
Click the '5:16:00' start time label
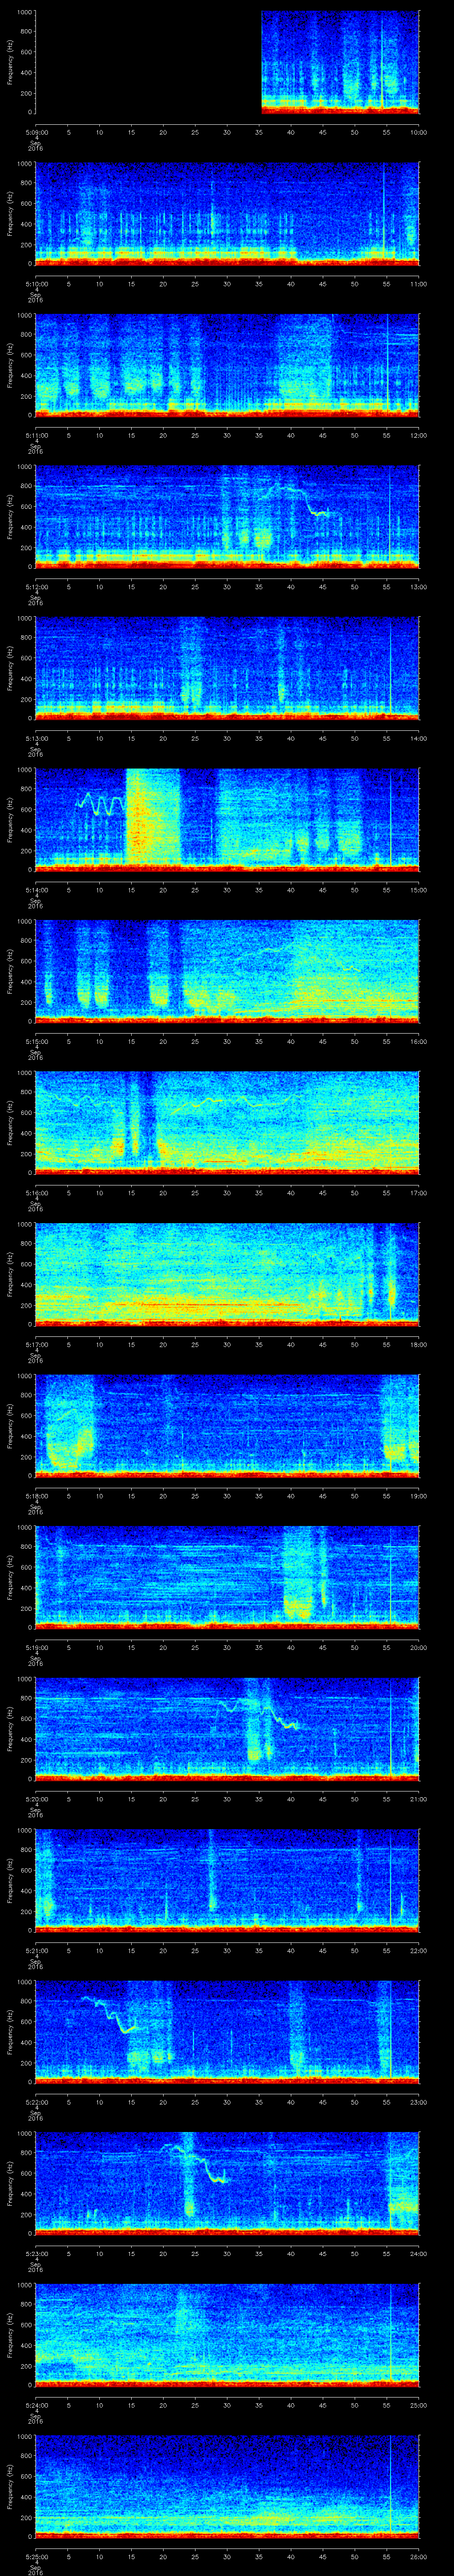click(x=36, y=1192)
